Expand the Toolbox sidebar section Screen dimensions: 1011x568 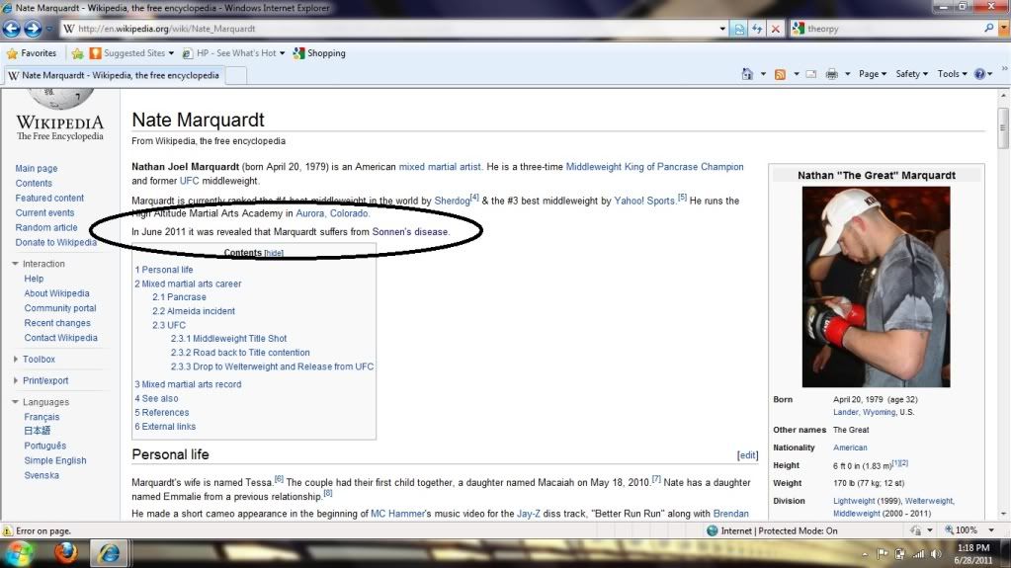pos(16,360)
